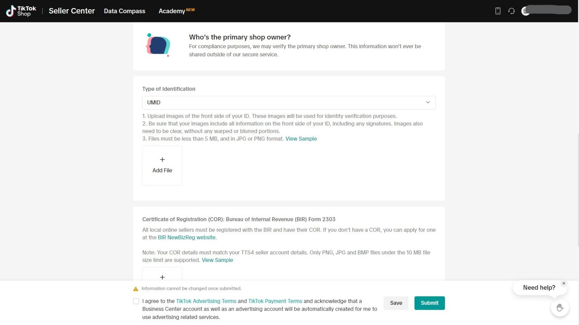Click the hand icon help widget
Image resolution: width=579 pixels, height=325 pixels.
pyautogui.click(x=560, y=308)
